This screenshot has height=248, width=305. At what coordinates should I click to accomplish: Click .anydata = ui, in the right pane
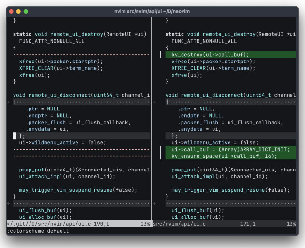[199, 129]
